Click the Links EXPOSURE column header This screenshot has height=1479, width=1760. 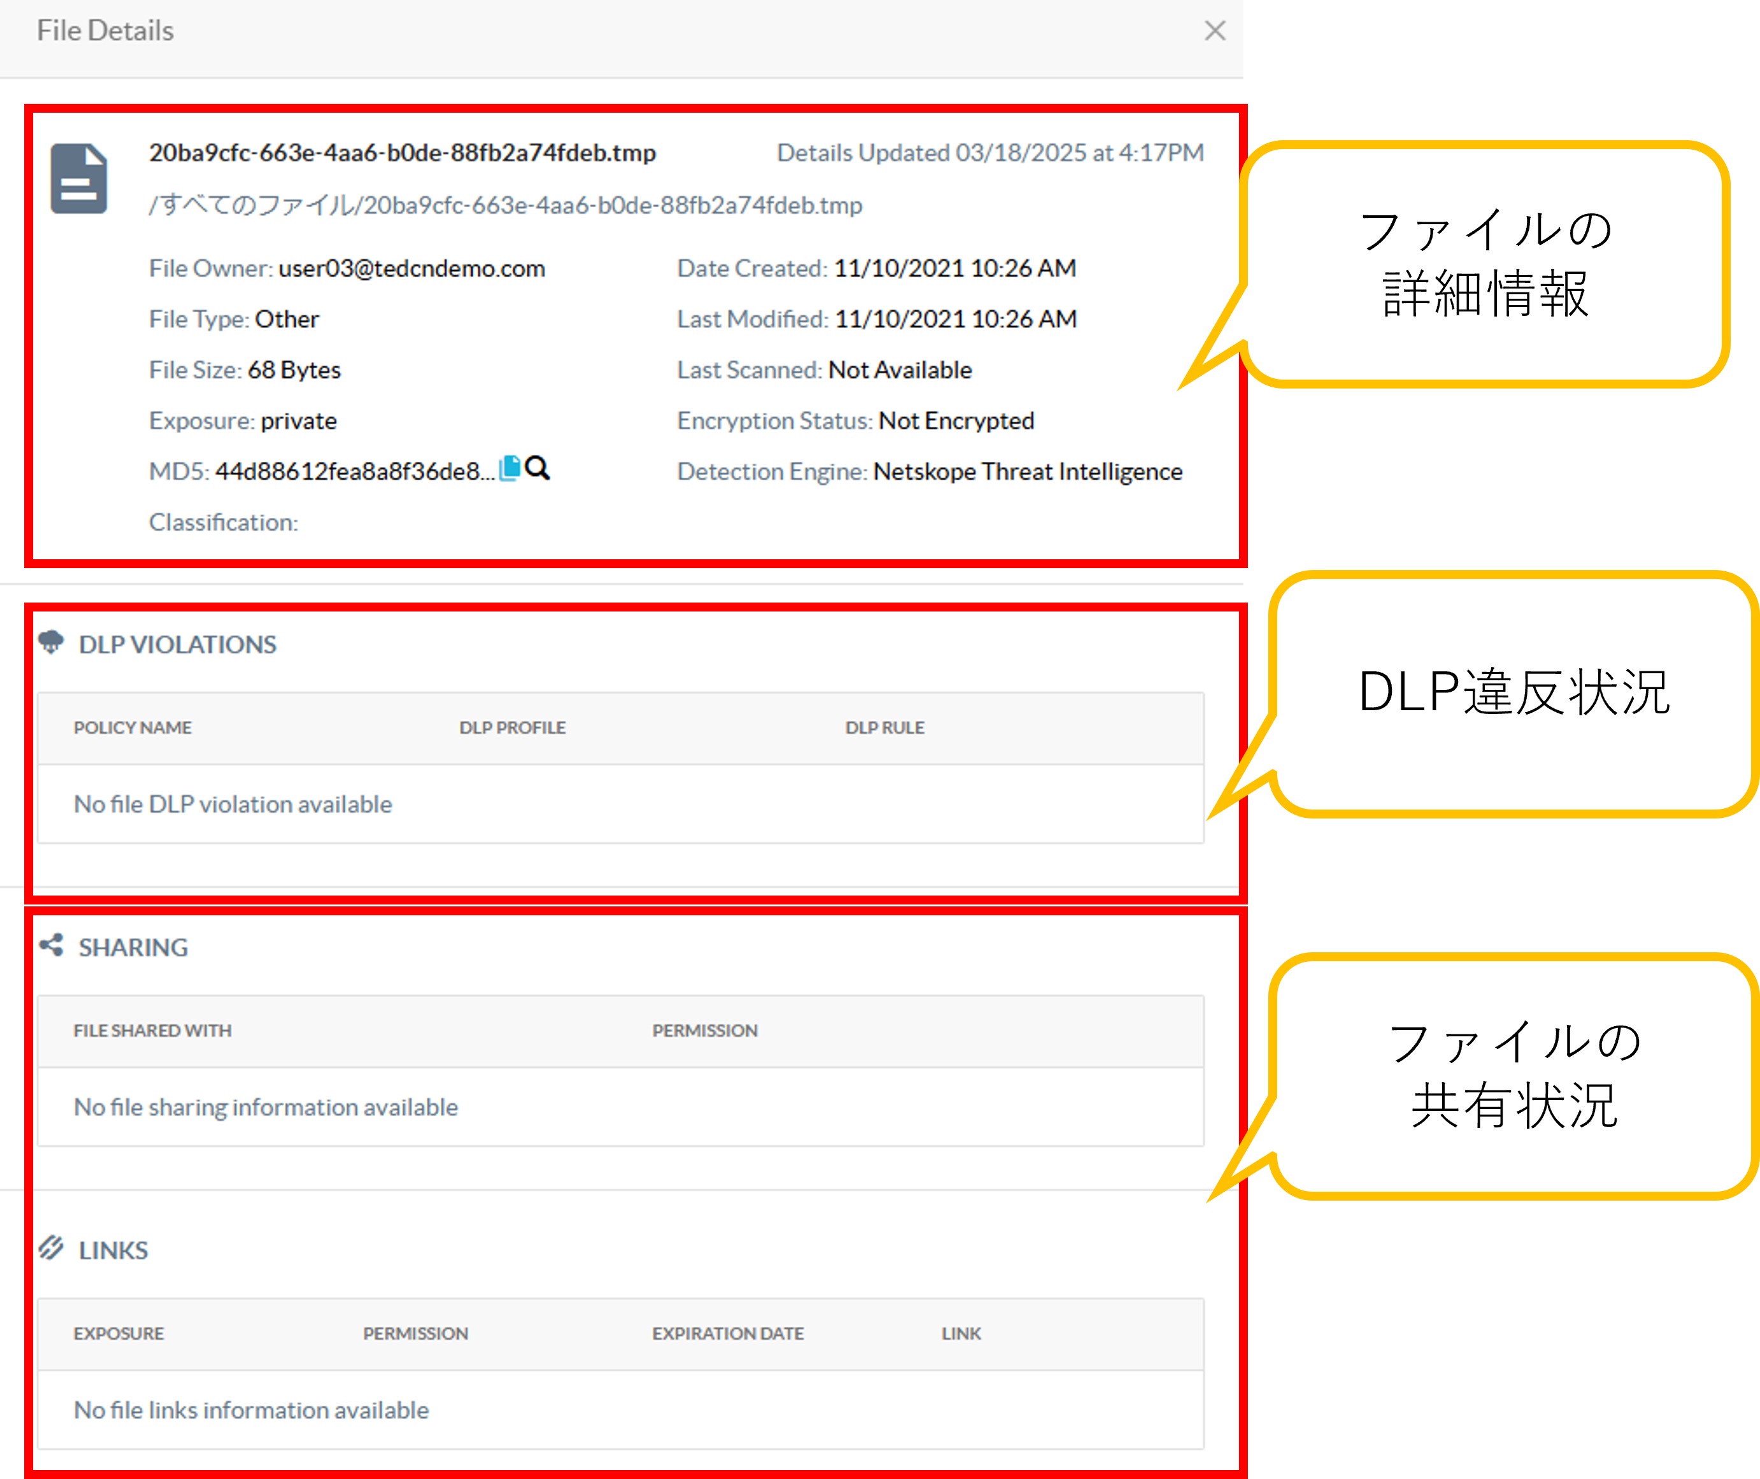click(118, 1333)
